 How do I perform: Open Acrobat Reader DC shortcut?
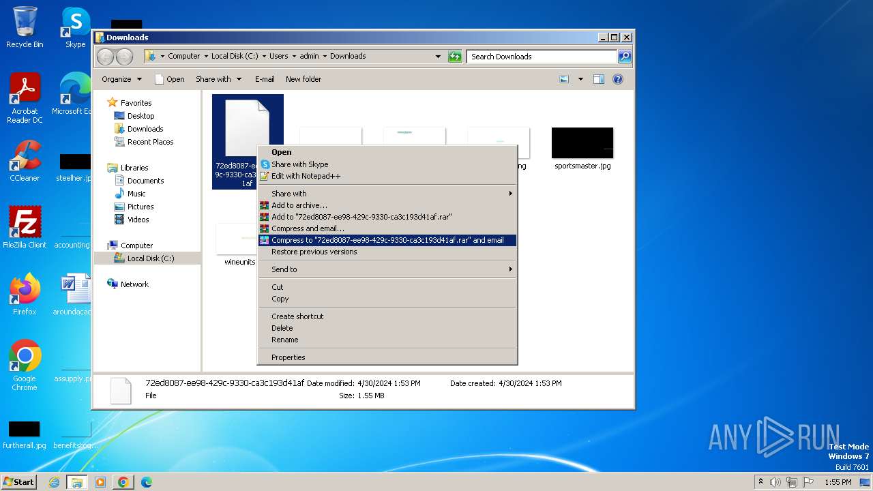coord(25,99)
